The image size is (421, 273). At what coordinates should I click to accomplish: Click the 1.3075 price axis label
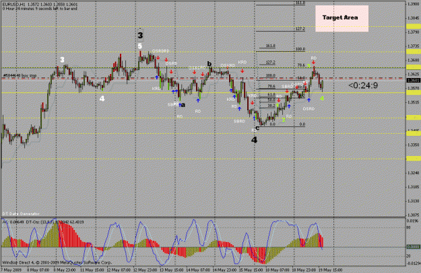click(x=413, y=215)
